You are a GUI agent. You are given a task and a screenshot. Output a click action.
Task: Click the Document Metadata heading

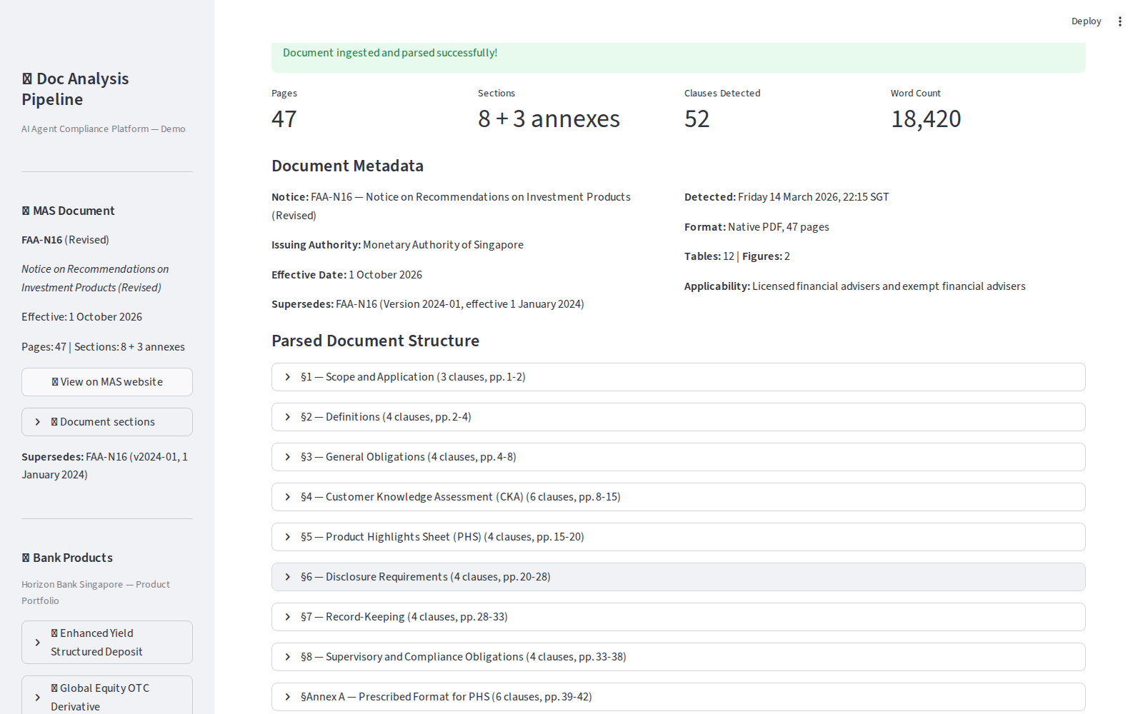click(x=347, y=166)
